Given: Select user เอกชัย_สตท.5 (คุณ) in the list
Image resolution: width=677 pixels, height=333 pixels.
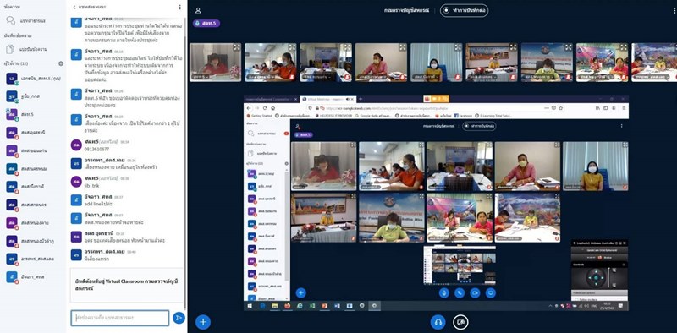Looking at the screenshot, I should tap(33, 79).
